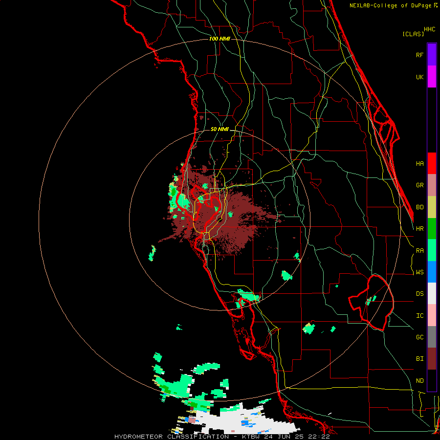This screenshot has height=440, width=440.
Task: Click the 'HA' legend label
Action: [419, 164]
